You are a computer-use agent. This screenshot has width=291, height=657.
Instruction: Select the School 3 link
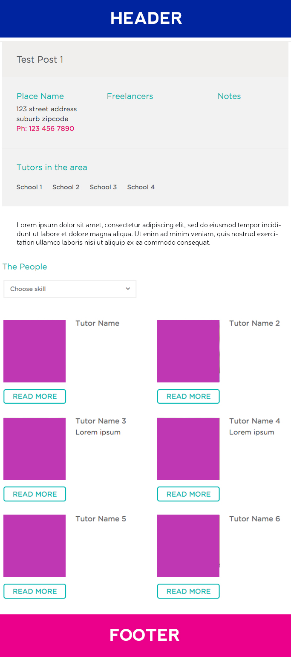[103, 187]
